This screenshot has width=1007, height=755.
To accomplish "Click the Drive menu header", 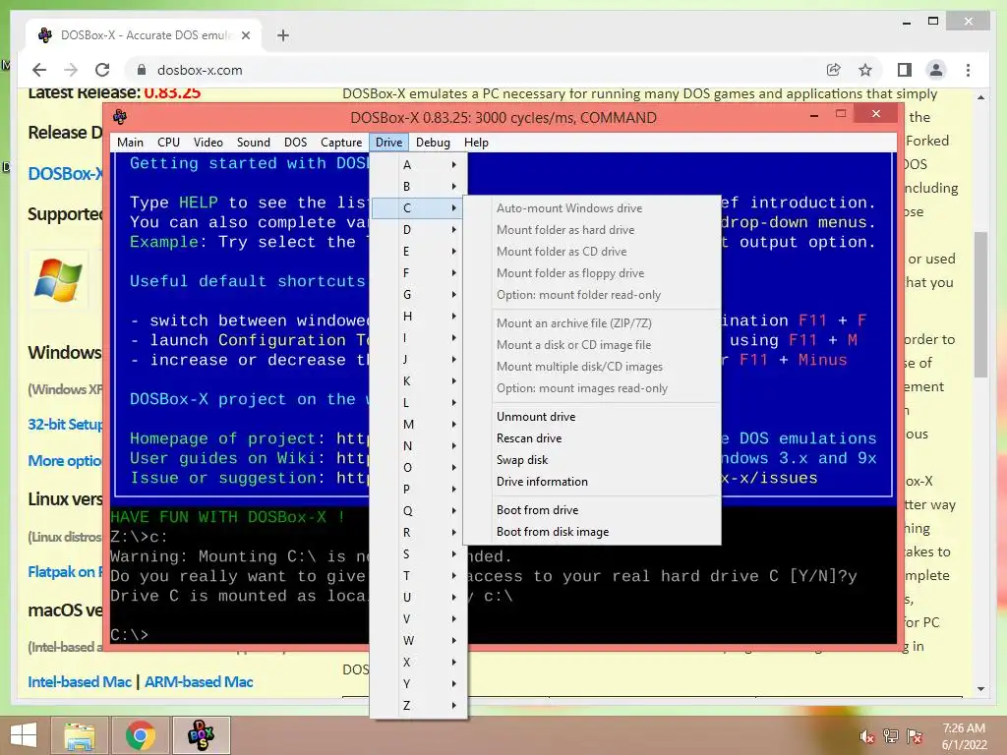I will [x=389, y=143].
